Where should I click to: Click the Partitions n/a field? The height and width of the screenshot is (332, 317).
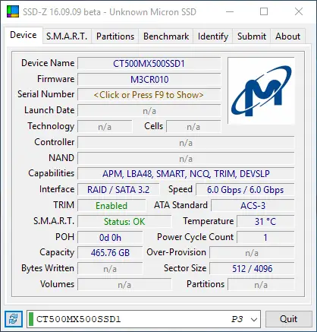[x=261, y=285]
